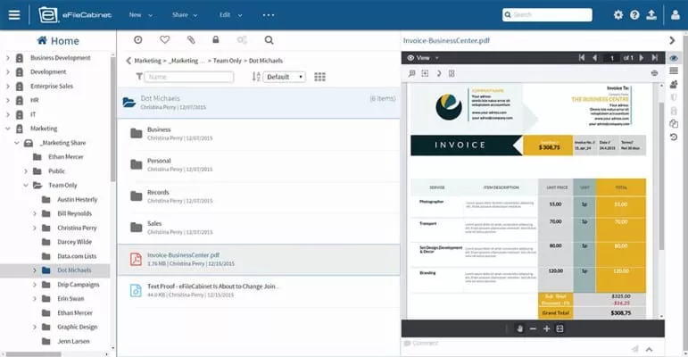Open the Default sort dropdown

(284, 77)
